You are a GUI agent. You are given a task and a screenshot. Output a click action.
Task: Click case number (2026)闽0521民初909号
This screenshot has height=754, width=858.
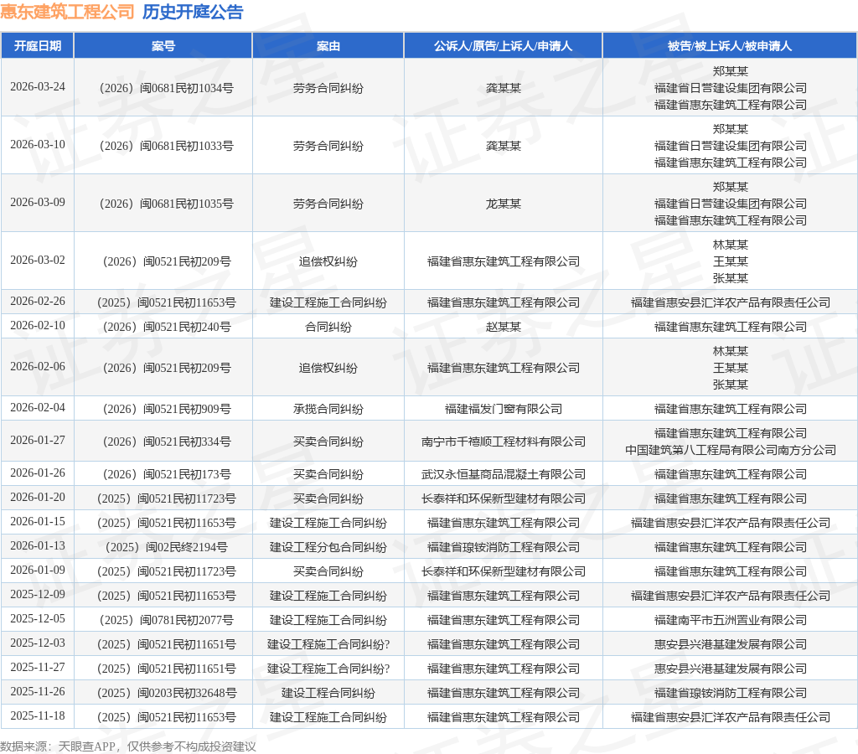(x=167, y=410)
